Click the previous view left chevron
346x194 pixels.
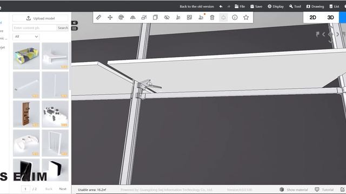coord(324,34)
